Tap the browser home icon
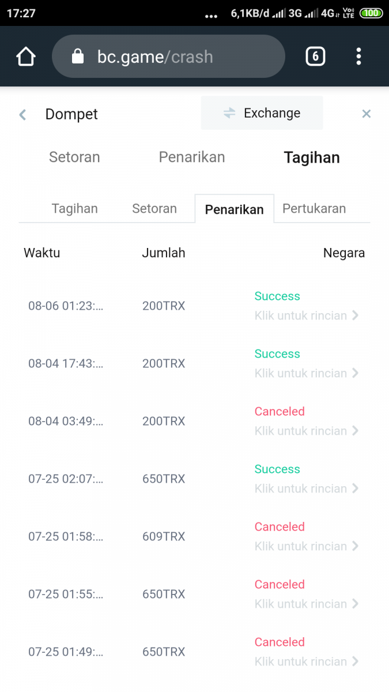389x692 pixels. [26, 57]
